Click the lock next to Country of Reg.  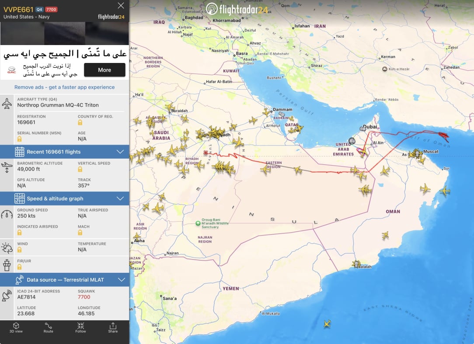[80, 122]
